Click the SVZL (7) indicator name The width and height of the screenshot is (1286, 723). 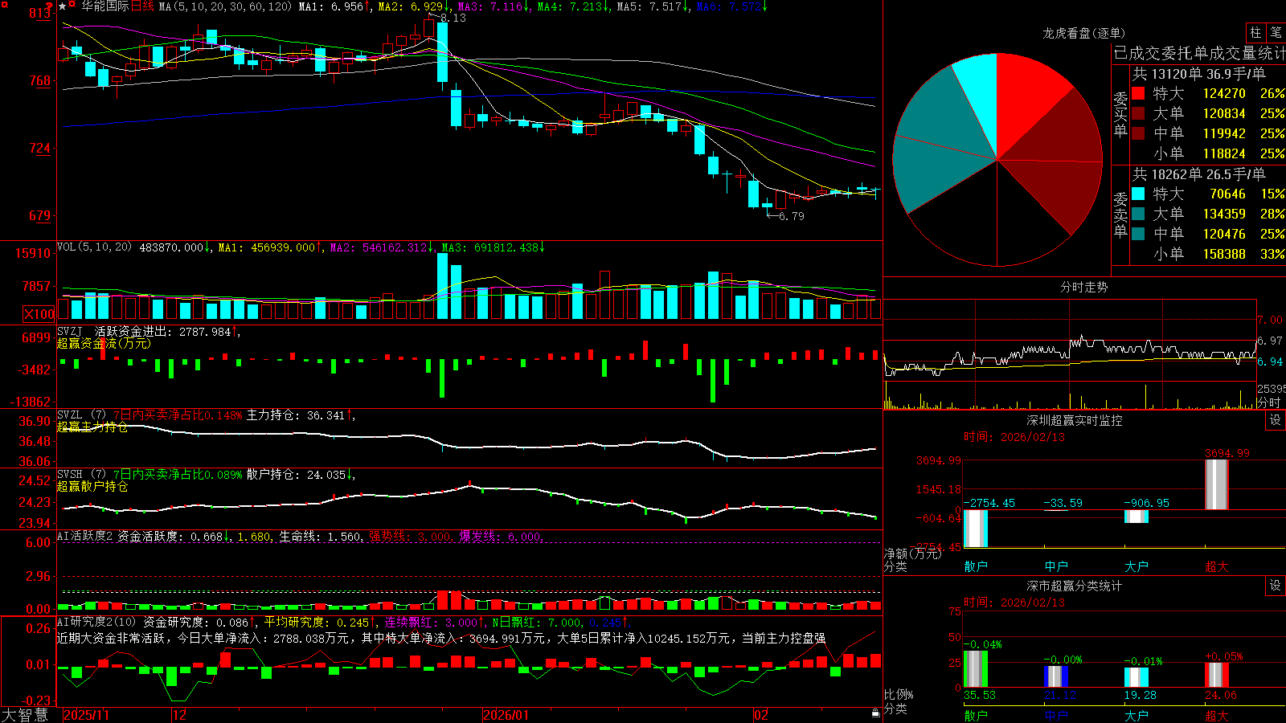[x=81, y=415]
